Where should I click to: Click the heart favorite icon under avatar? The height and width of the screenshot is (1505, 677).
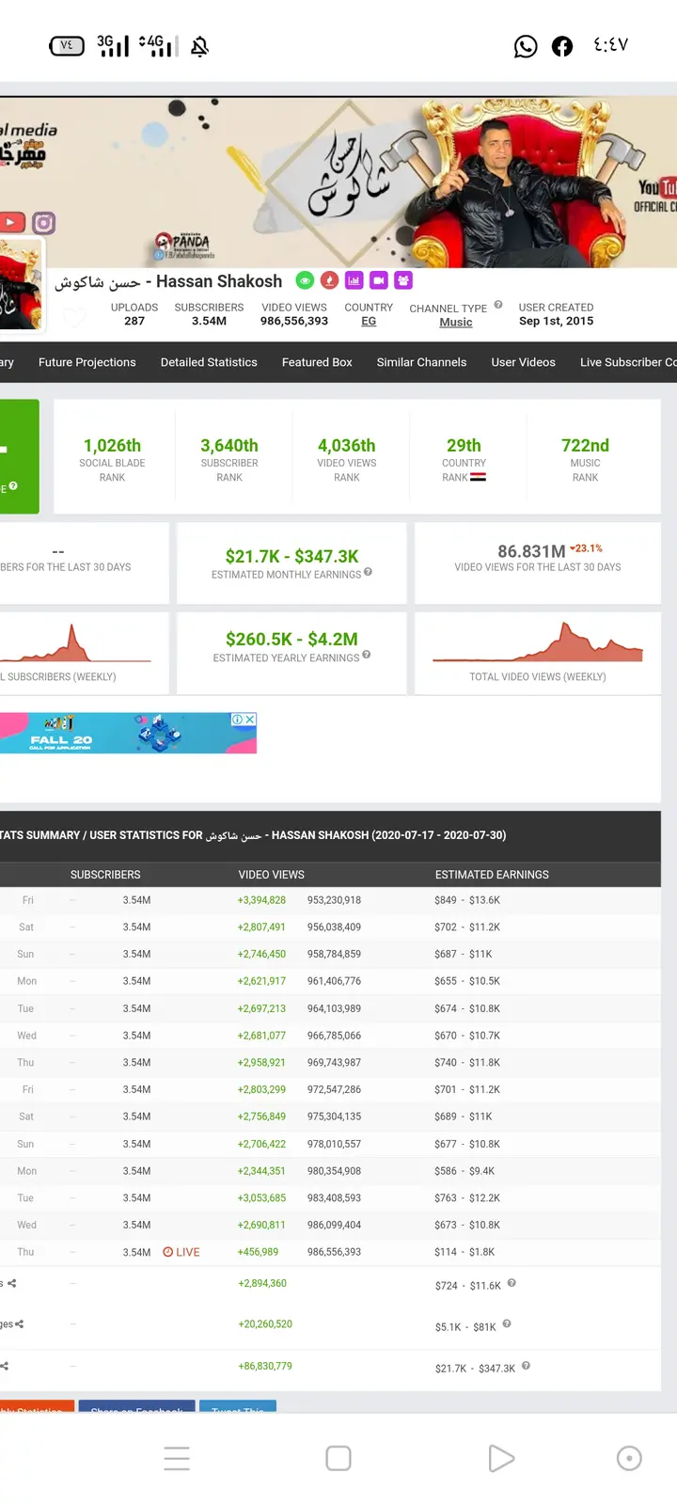click(x=74, y=318)
